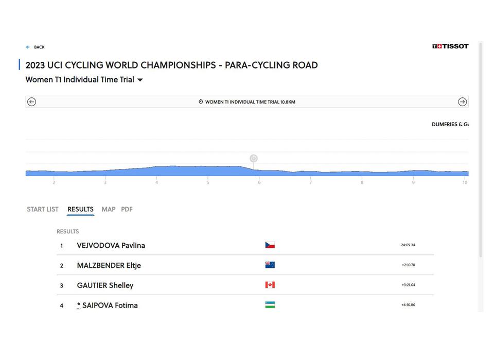Click the Tissot logo
The image size is (494, 358).
click(450, 46)
